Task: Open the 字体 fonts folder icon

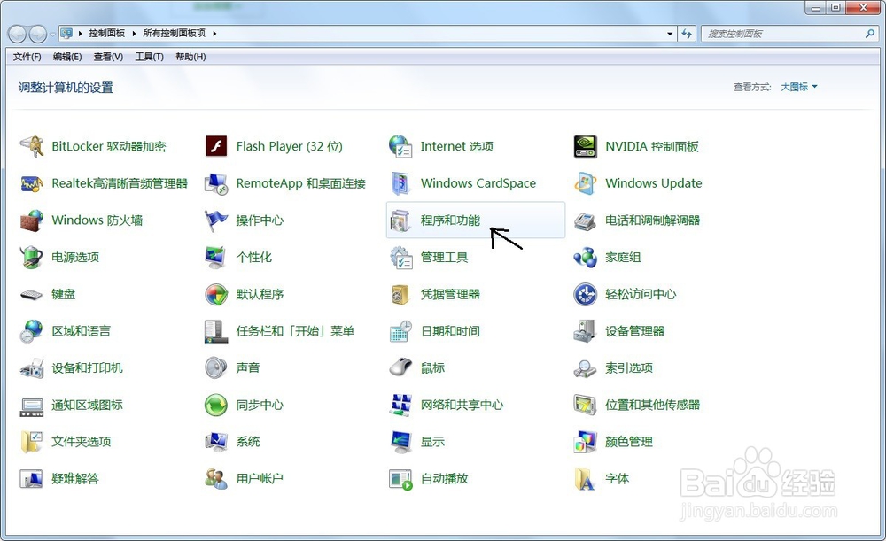Action: pyautogui.click(x=584, y=479)
